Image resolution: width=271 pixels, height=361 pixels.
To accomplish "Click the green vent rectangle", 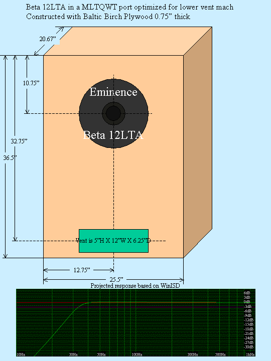I will [113, 241].
